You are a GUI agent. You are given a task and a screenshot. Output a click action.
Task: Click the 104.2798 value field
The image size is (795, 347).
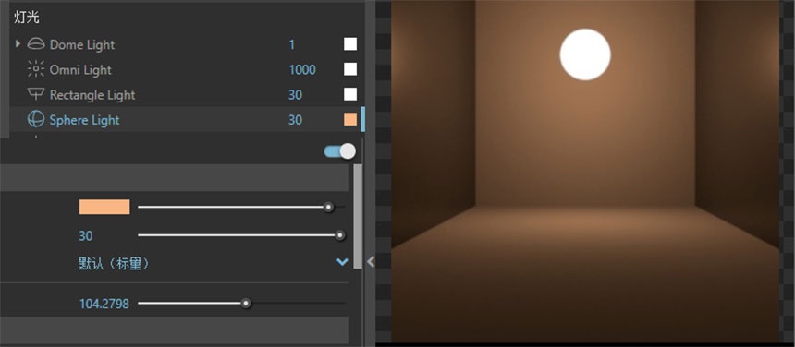coord(104,304)
